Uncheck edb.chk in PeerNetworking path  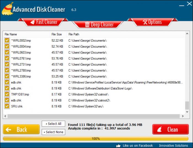click(7, 82)
